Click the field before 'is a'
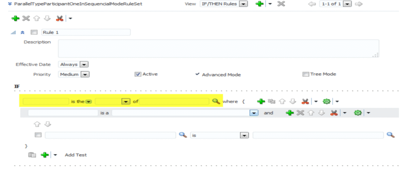Screen dimensions: 415x171 point(63,113)
